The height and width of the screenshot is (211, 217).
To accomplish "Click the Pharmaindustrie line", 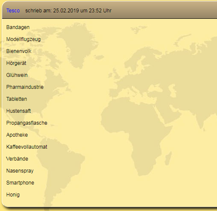I will [x=25, y=87].
